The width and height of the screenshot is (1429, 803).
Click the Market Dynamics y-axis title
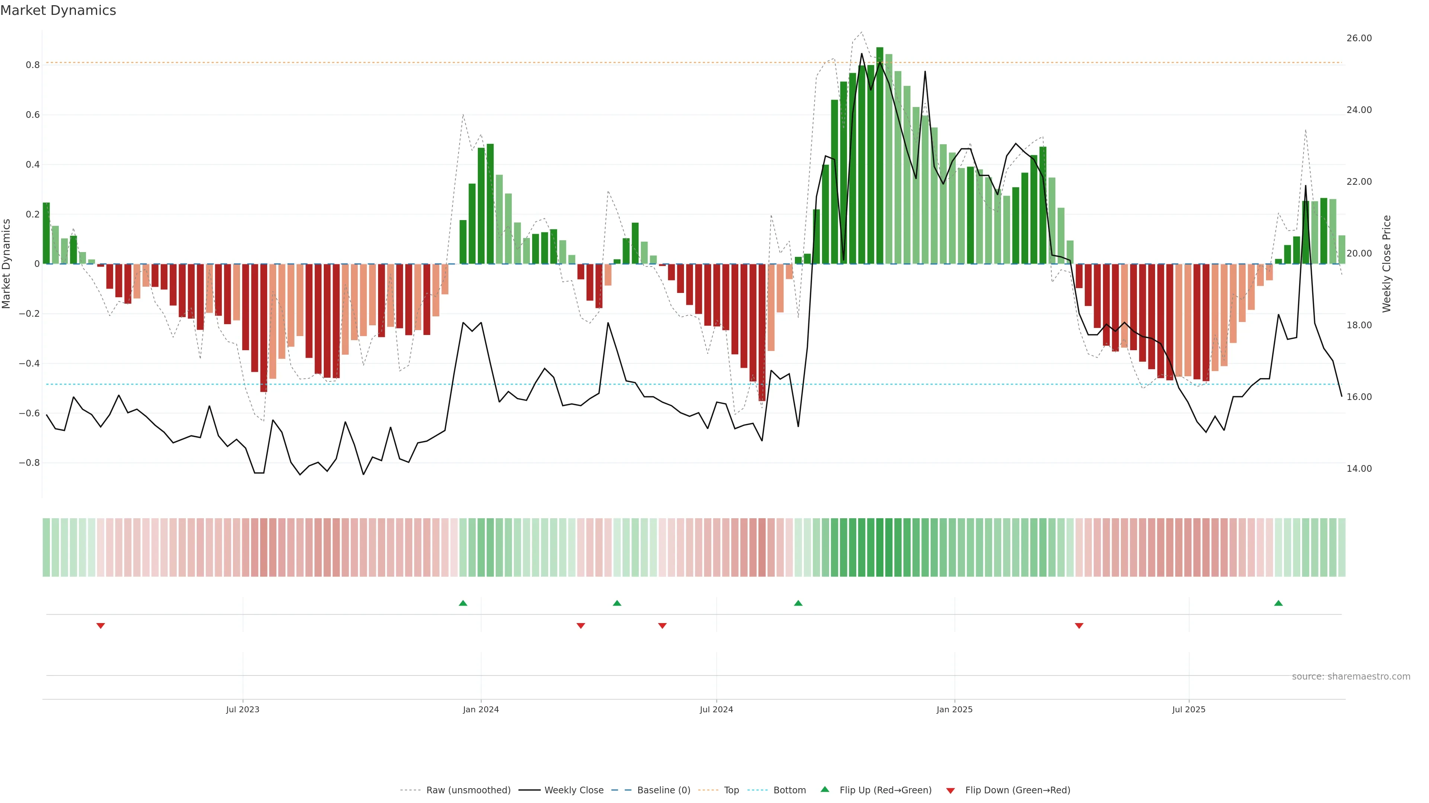pyautogui.click(x=7, y=264)
